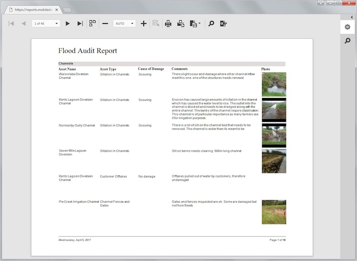Click the Comments column header
Screen dimensions: 357x261
coord(180,69)
